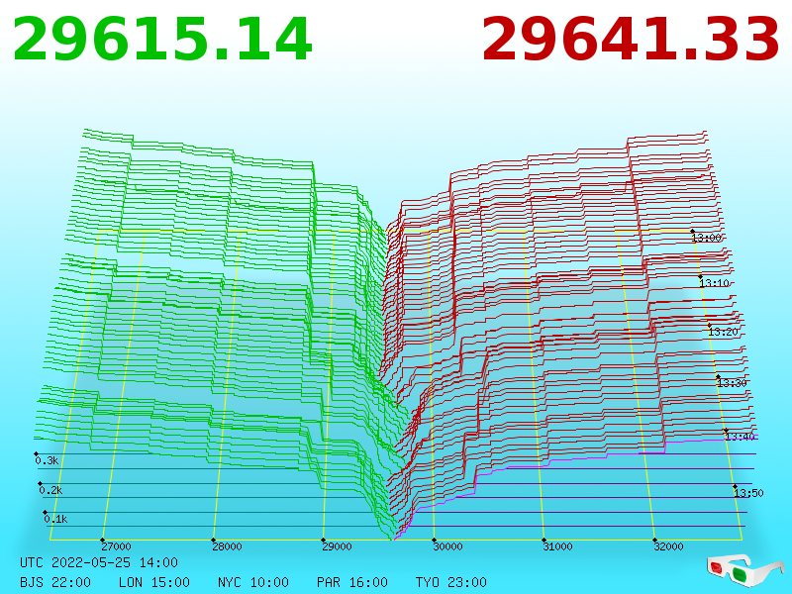
Task: Click the PAR 16:00 time text
Action: pos(352,582)
